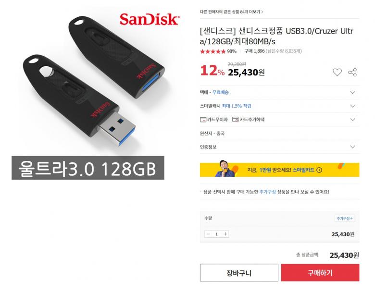375x292 pixels.
Task: Click the 카드무이자 card icon
Action: [203, 120]
